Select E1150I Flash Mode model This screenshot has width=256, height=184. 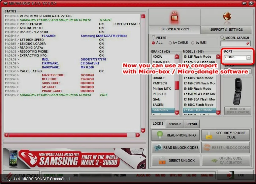[199, 110]
